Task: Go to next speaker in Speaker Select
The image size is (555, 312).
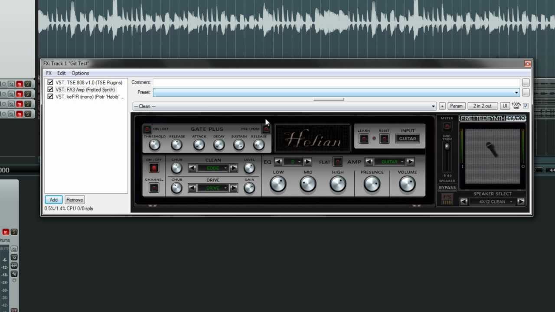Action: tap(521, 201)
